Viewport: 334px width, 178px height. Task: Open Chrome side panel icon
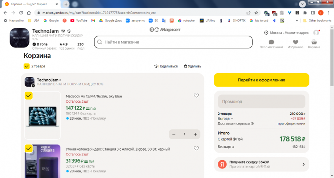click(313, 13)
